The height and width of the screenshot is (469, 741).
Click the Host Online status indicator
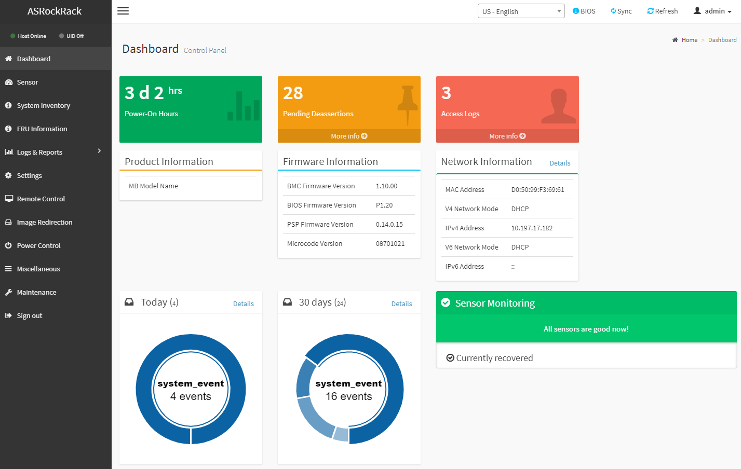coord(28,36)
